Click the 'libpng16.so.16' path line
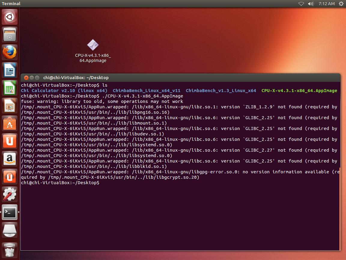 (95, 112)
